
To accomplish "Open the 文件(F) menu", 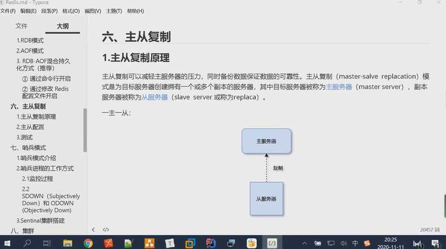I will tap(8, 11).
